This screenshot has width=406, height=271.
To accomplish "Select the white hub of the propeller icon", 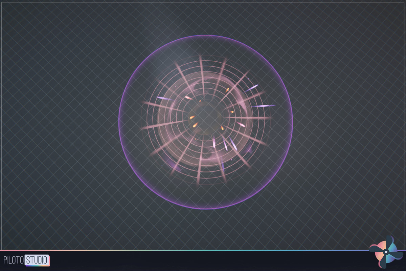I will [386, 252].
